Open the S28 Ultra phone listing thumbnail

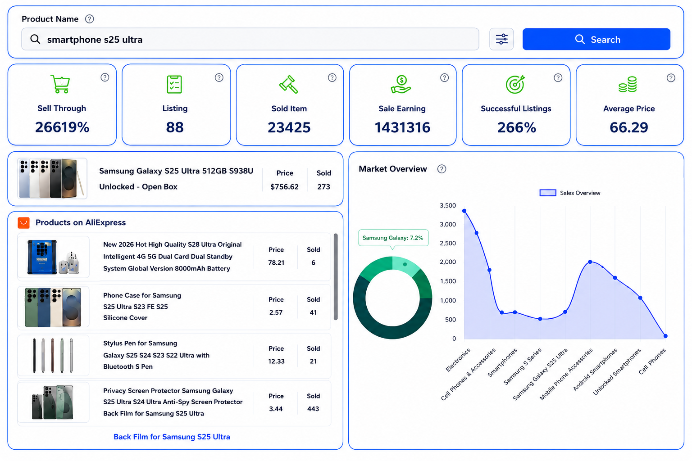tap(53, 257)
